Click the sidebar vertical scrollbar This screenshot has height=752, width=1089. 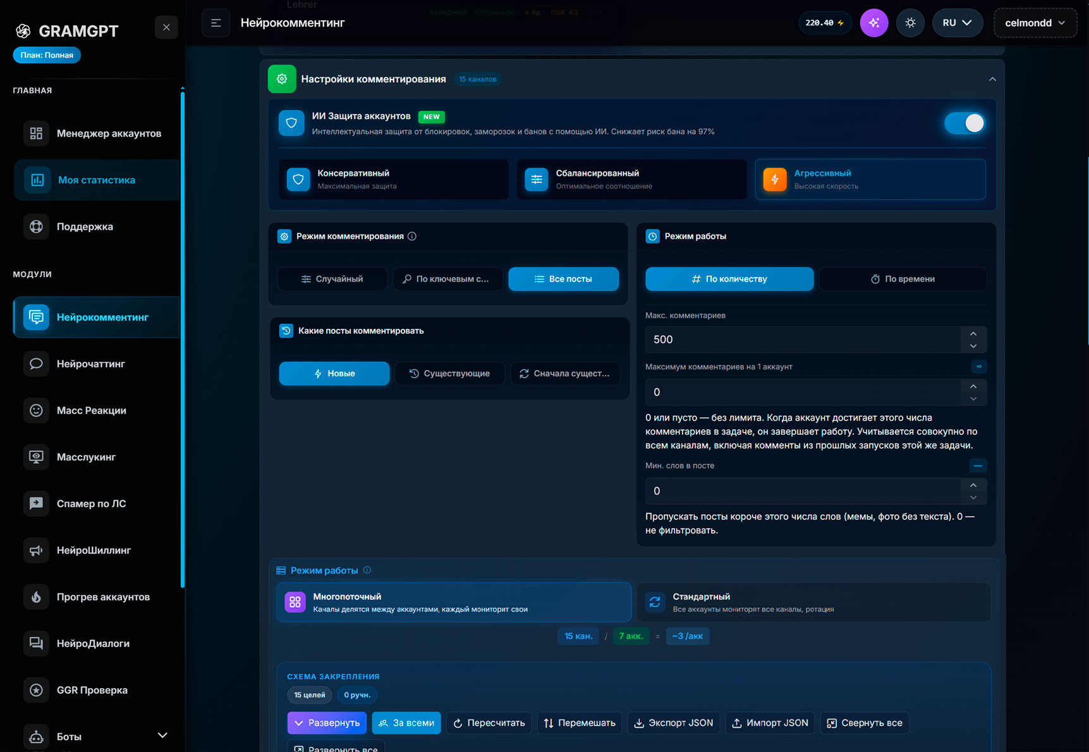pyautogui.click(x=183, y=340)
